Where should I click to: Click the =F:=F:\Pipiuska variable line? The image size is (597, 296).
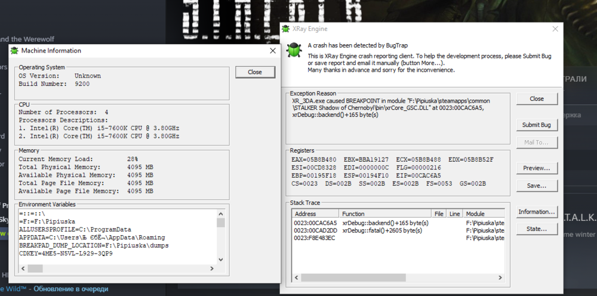pyautogui.click(x=47, y=221)
